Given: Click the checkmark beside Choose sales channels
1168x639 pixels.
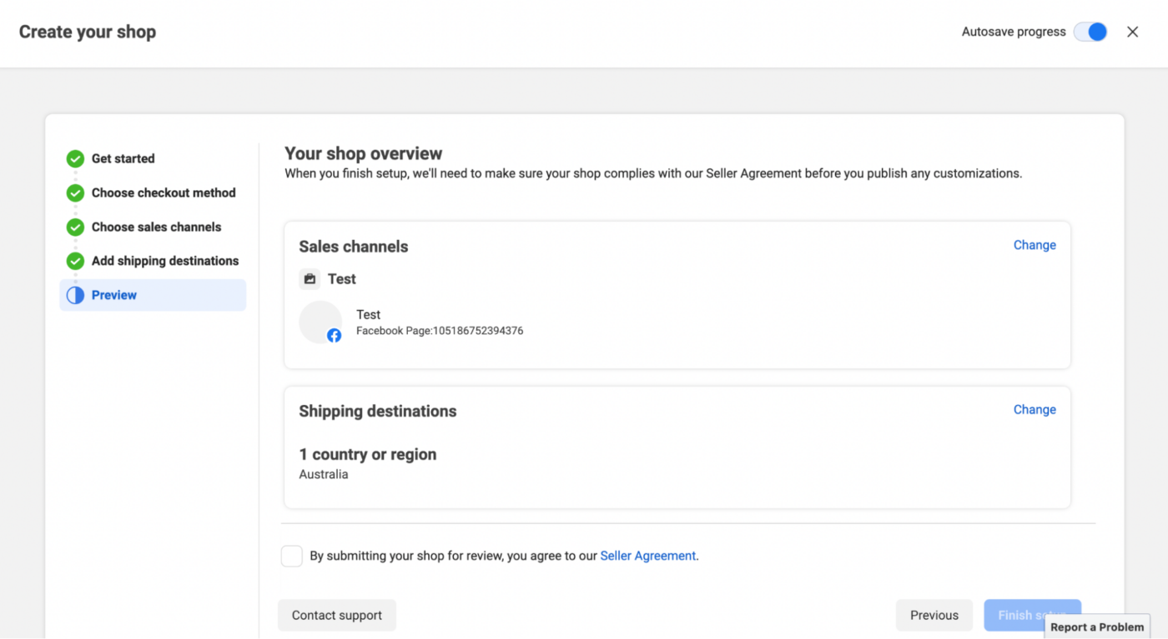Looking at the screenshot, I should pos(75,227).
